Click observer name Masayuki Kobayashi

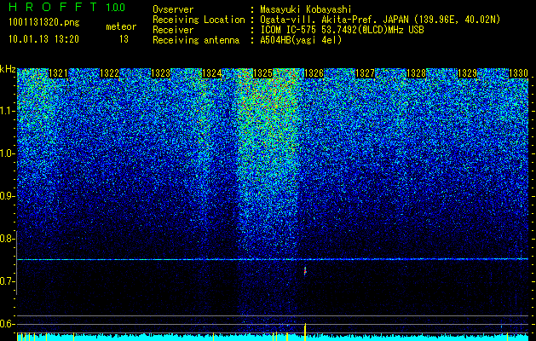(x=306, y=9)
